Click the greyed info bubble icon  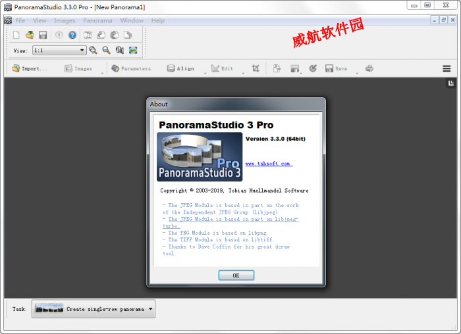click(59, 36)
